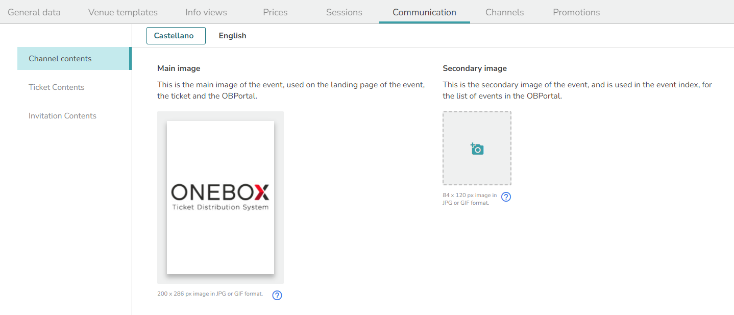Viewport: 734px width, 315px height.
Task: Switch language to English
Action: click(233, 36)
